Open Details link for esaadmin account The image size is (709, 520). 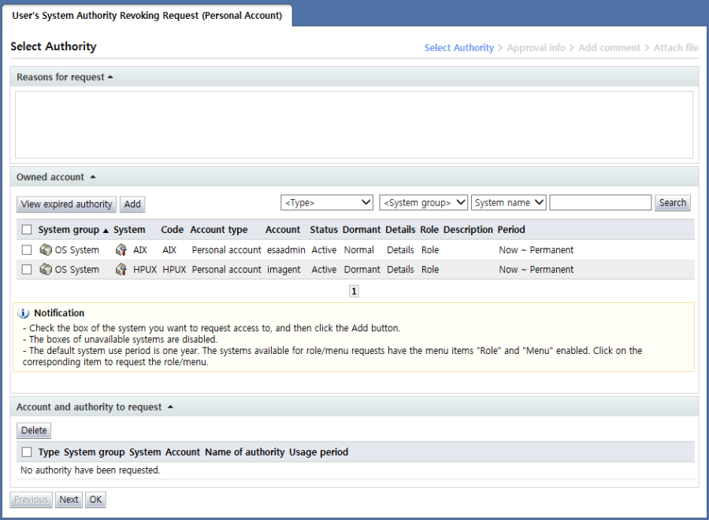point(399,250)
